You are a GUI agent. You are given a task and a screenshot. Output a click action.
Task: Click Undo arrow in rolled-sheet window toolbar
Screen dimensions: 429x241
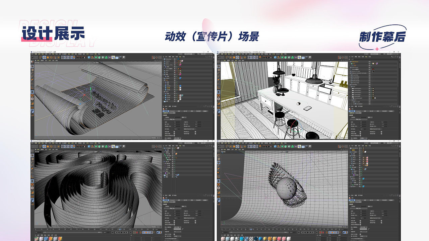pyautogui.click(x=33, y=57)
